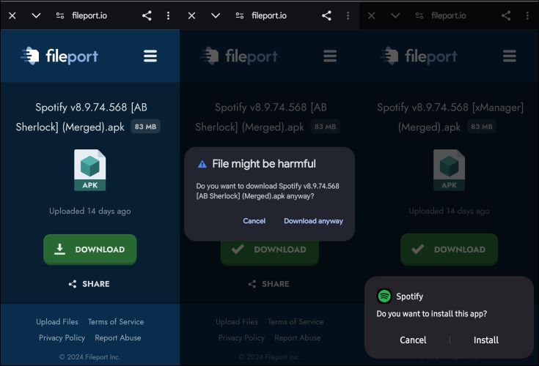Image resolution: width=539 pixels, height=366 pixels.
Task: Click 'Uploaded 14 days ago' text in left panel
Action: coord(90,211)
